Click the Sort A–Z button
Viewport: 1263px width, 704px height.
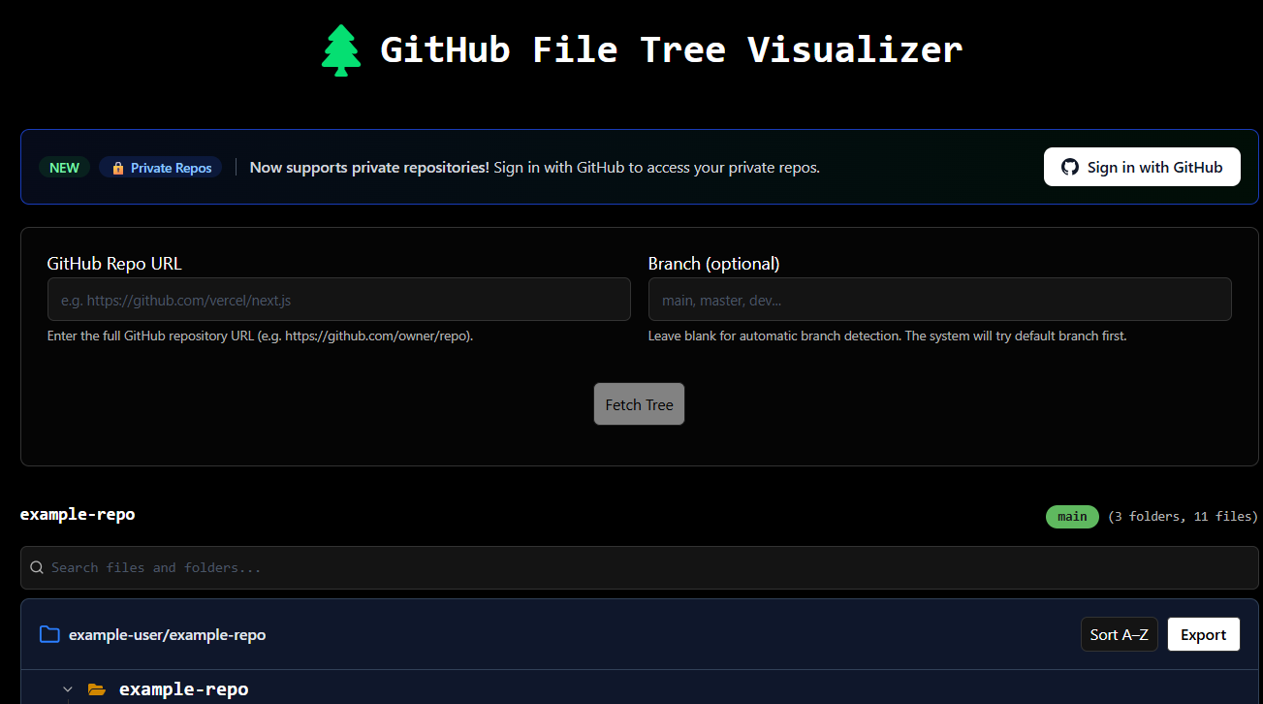(1120, 634)
